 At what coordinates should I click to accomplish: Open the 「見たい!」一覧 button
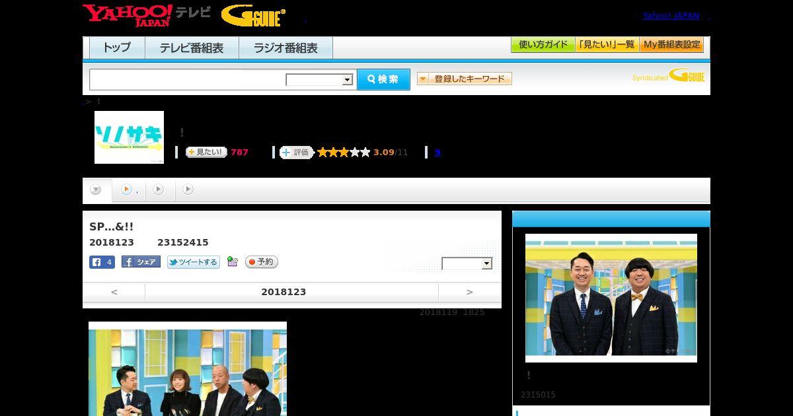tap(607, 45)
